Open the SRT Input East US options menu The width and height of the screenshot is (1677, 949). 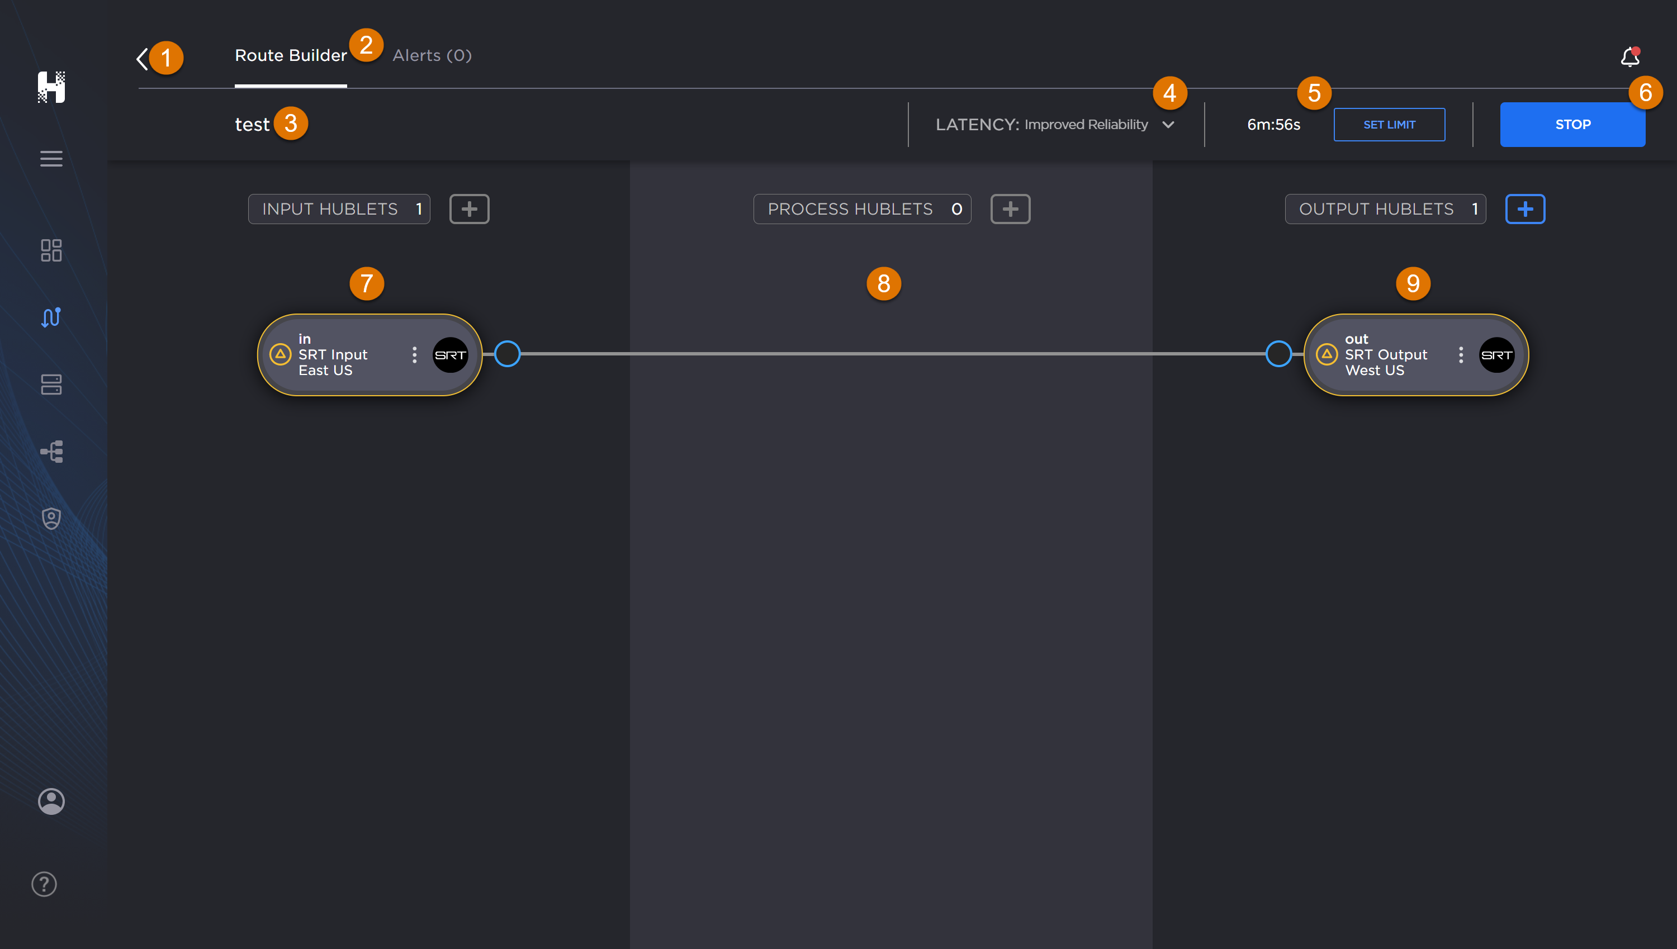coord(415,354)
